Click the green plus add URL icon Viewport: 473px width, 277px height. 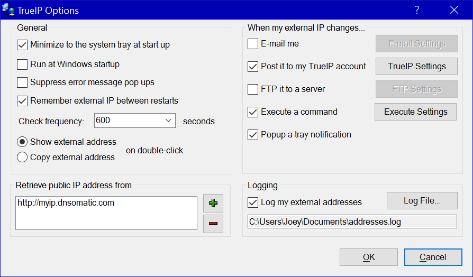[x=213, y=204]
